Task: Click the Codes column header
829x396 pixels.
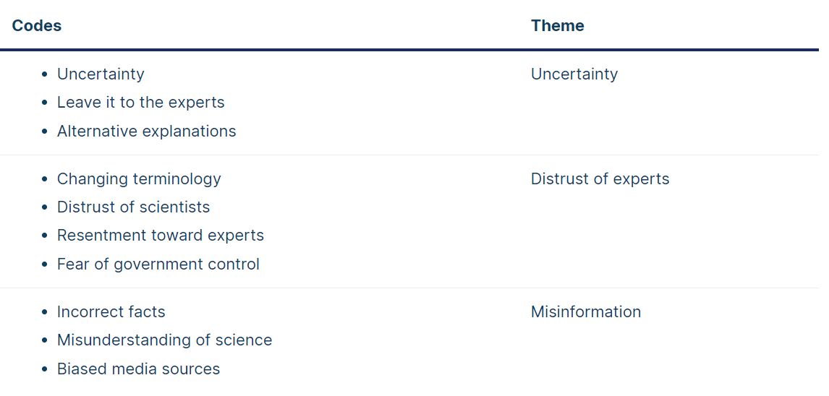Action: (36, 25)
